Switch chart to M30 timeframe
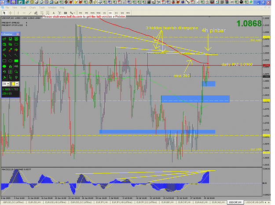Viewport: 275px width, 205px height. [x=99, y=13]
